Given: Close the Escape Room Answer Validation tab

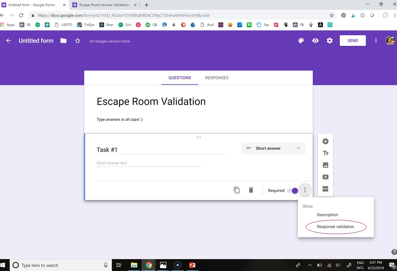Looking at the screenshot, I should tap(135, 5).
